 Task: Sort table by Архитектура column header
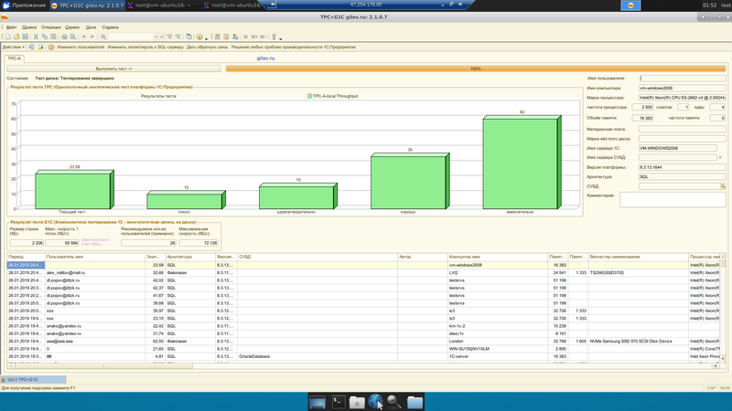point(190,257)
